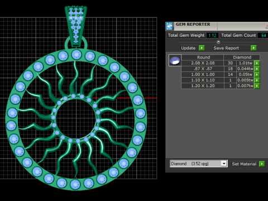Image resolution: width=268 pixels, height=201 pixels.
Task: Click the green arrow for the 0.044tw row
Action: tap(257, 69)
